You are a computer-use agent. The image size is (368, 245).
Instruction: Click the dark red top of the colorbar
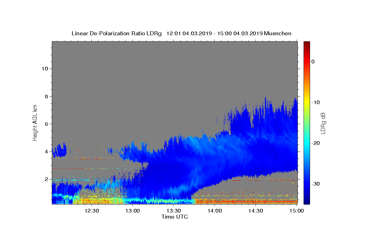307,43
